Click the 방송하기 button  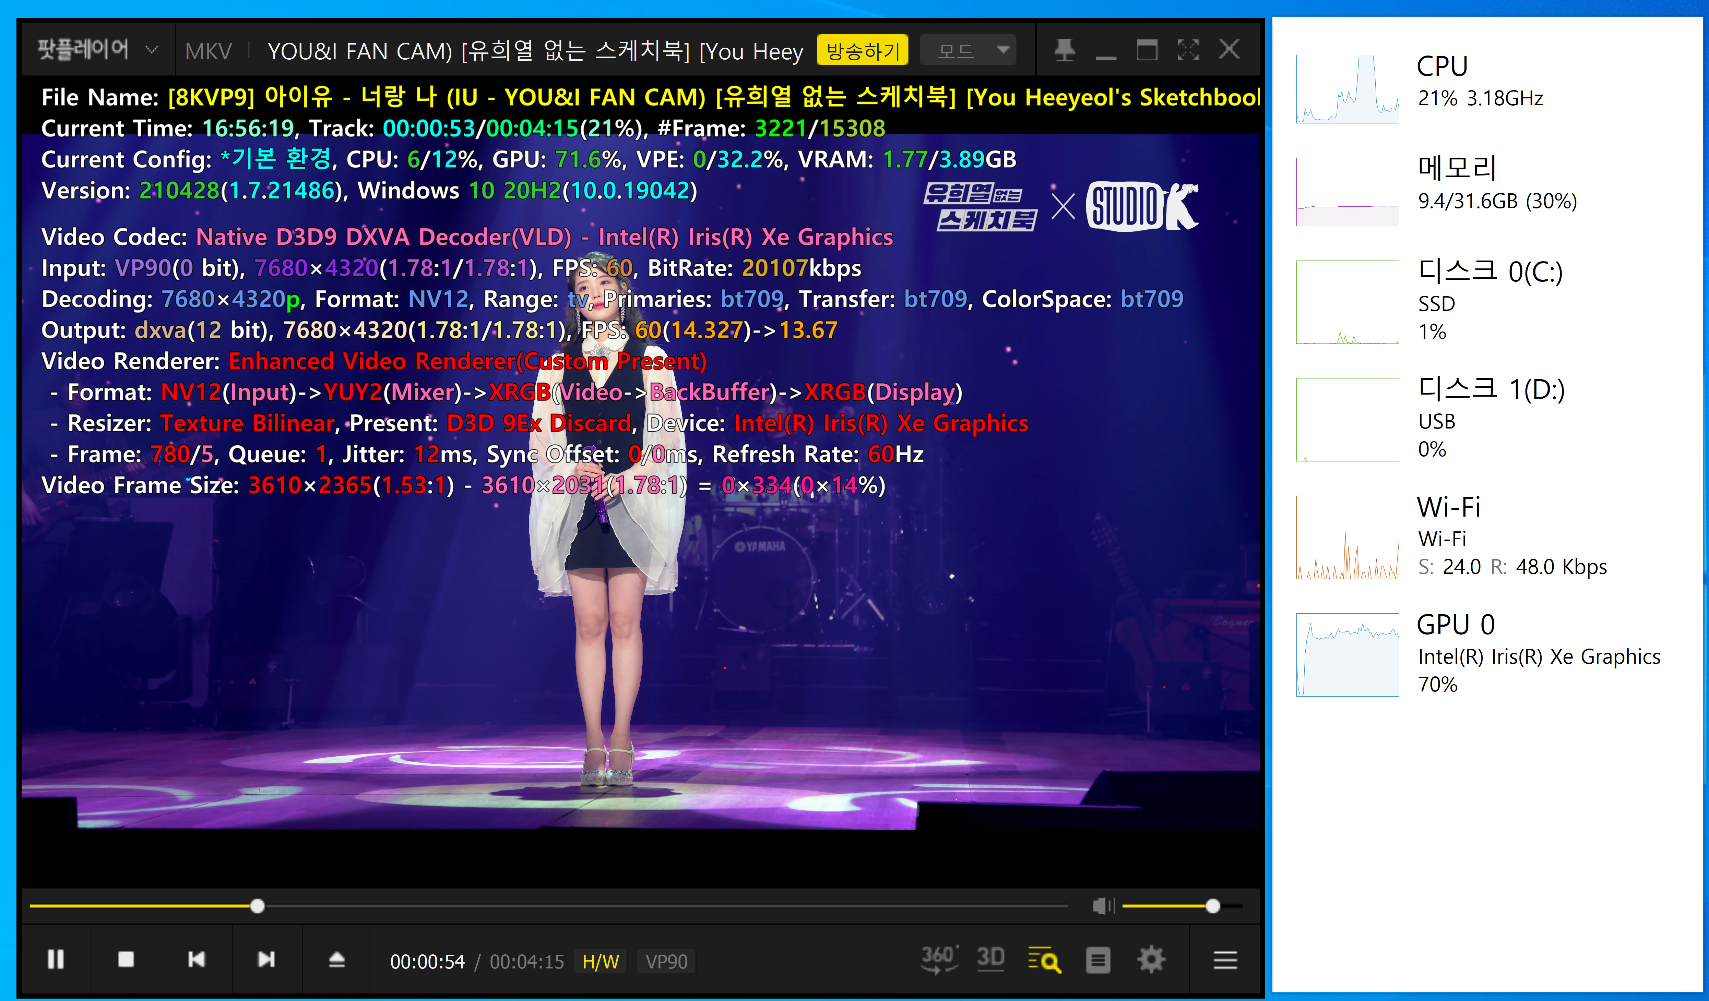click(x=862, y=50)
